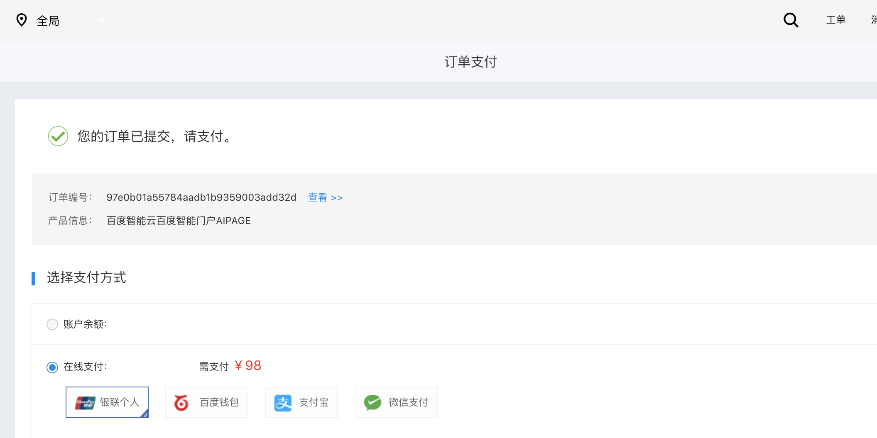Viewport: 877px width, 438px height.
Task: Click the 您的订单已提交，请支付 message
Action: click(x=154, y=136)
